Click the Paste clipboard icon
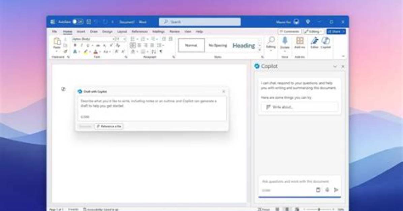The height and width of the screenshot is (211, 403). tap(57, 41)
